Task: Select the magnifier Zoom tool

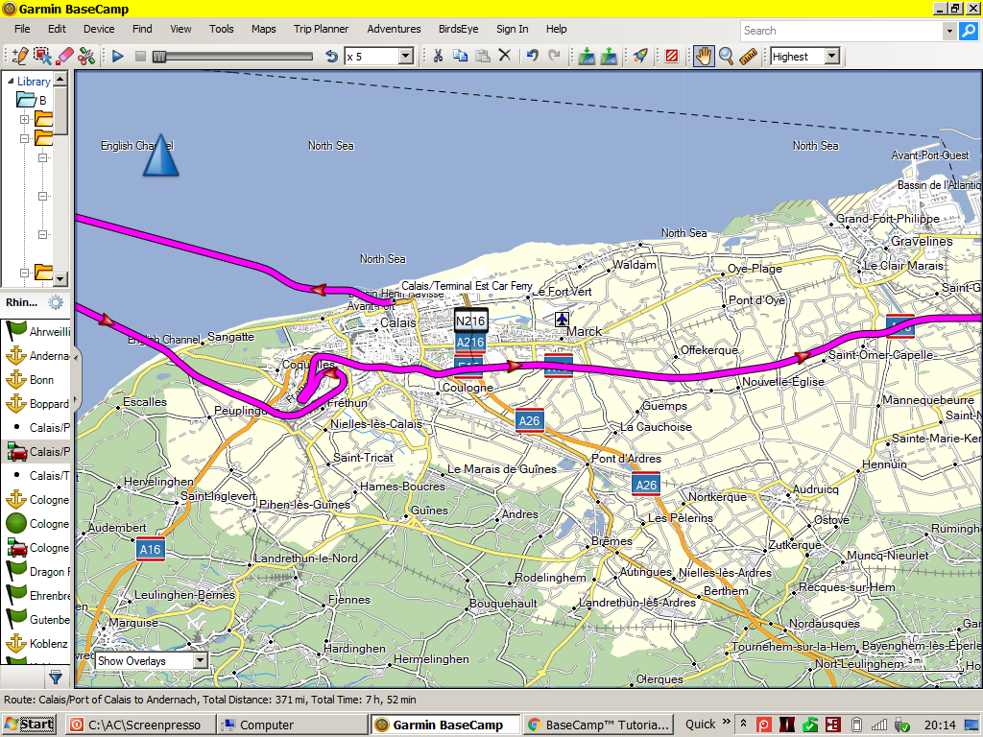Action: click(x=727, y=56)
